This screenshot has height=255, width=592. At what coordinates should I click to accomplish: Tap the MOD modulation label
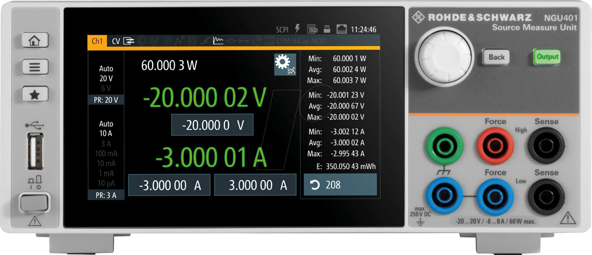319,41
